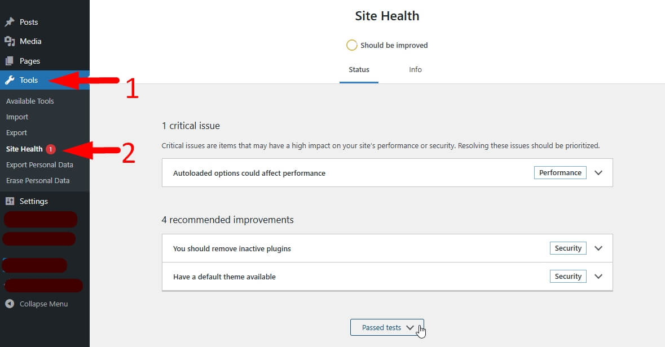Go to Erase Personal Data
665x347 pixels.
point(37,180)
